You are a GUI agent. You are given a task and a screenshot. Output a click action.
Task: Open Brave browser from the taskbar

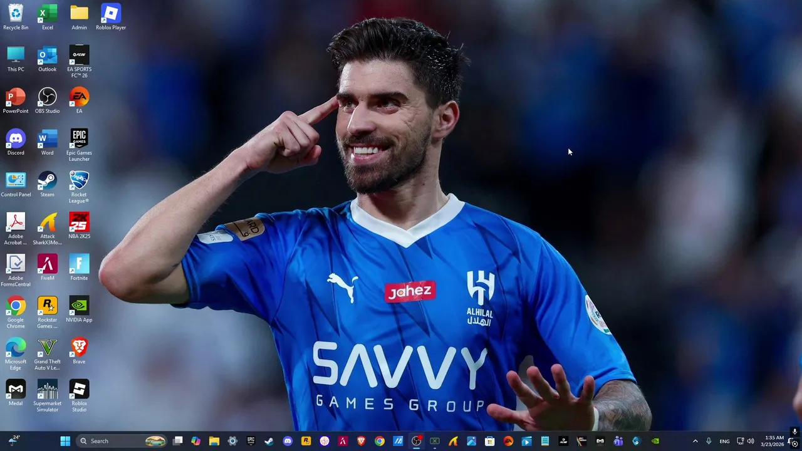(x=361, y=441)
